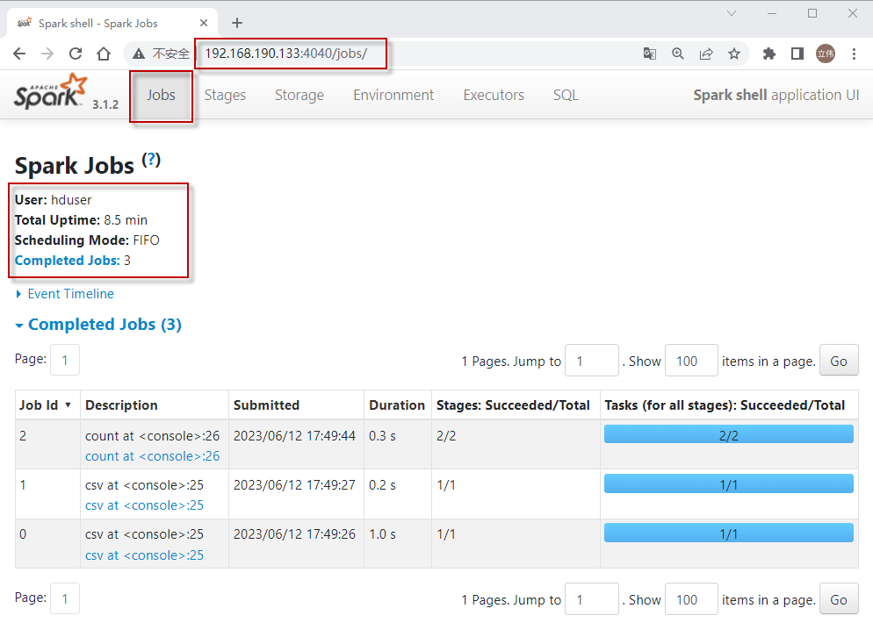This screenshot has width=873, height=630.
Task: Click the Apache Spark logo
Action: point(51,93)
